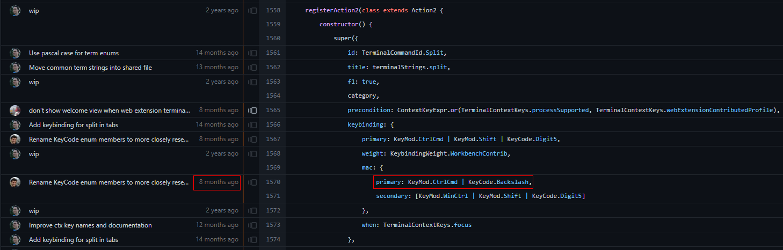783x250 pixels.
Task: Open author avatar of wip commit at line 1568
Action: (15, 153)
